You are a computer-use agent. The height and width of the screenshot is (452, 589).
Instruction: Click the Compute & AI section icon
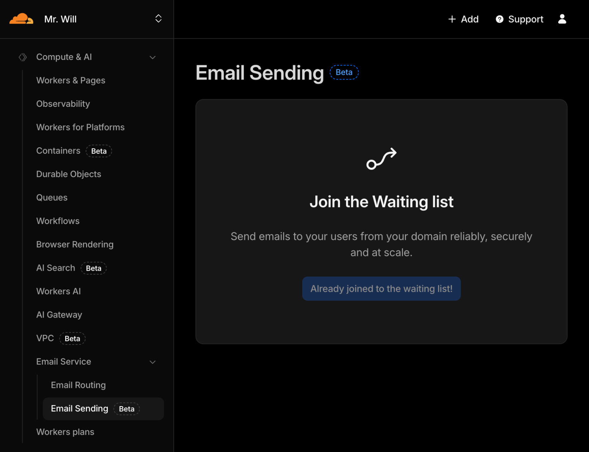click(x=23, y=57)
